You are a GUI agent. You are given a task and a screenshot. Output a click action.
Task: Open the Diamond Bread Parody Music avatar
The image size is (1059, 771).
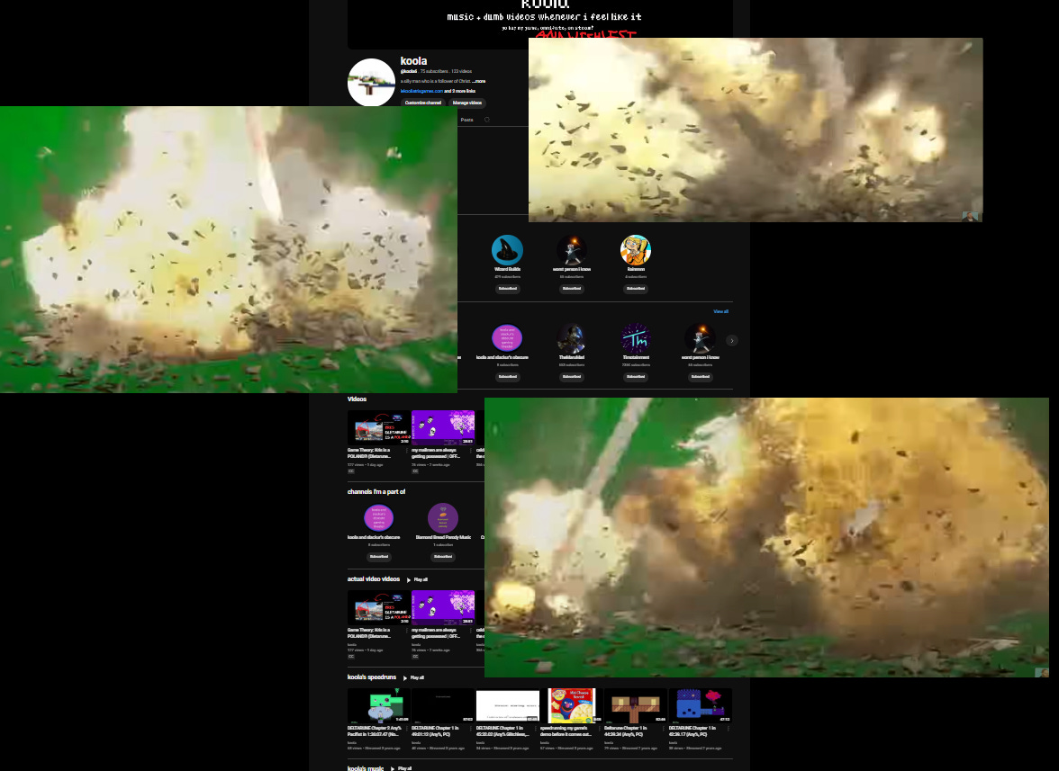click(x=443, y=518)
